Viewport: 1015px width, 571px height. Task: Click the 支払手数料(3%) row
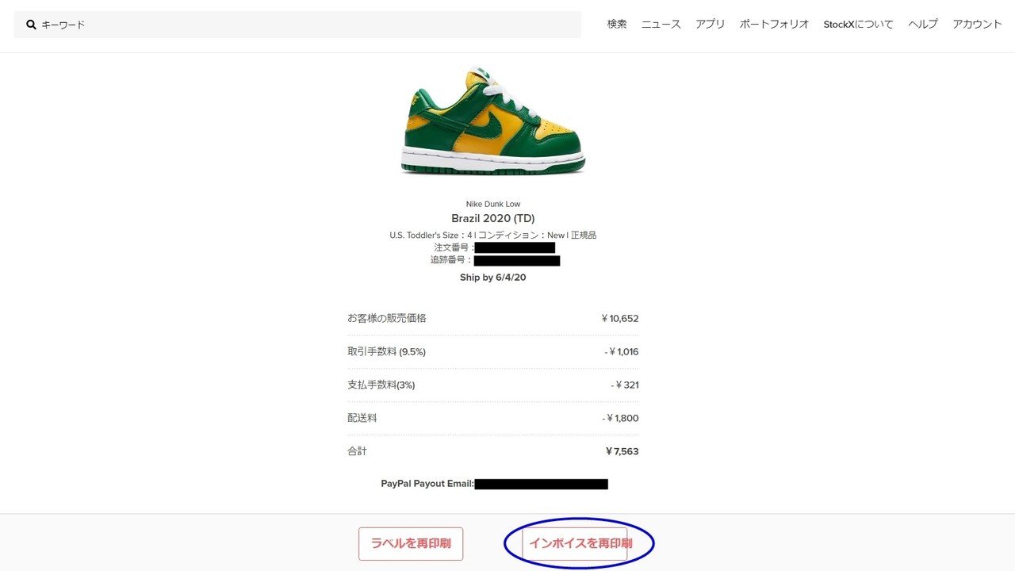pyautogui.click(x=493, y=385)
